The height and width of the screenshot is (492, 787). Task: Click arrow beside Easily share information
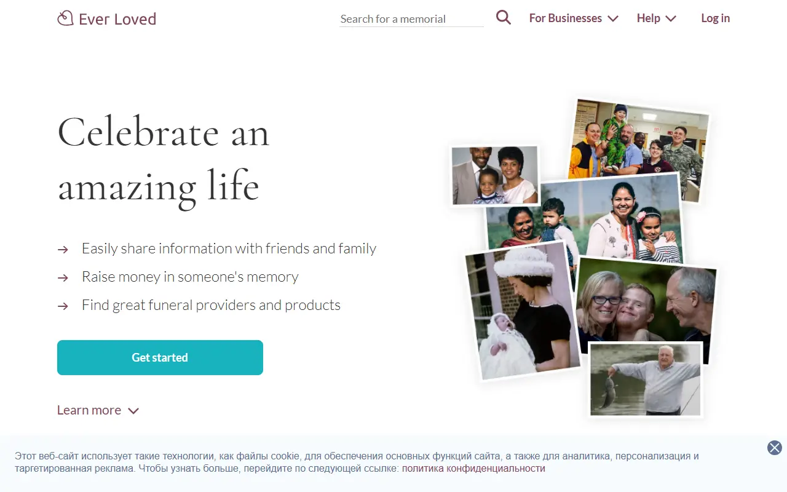(x=63, y=249)
